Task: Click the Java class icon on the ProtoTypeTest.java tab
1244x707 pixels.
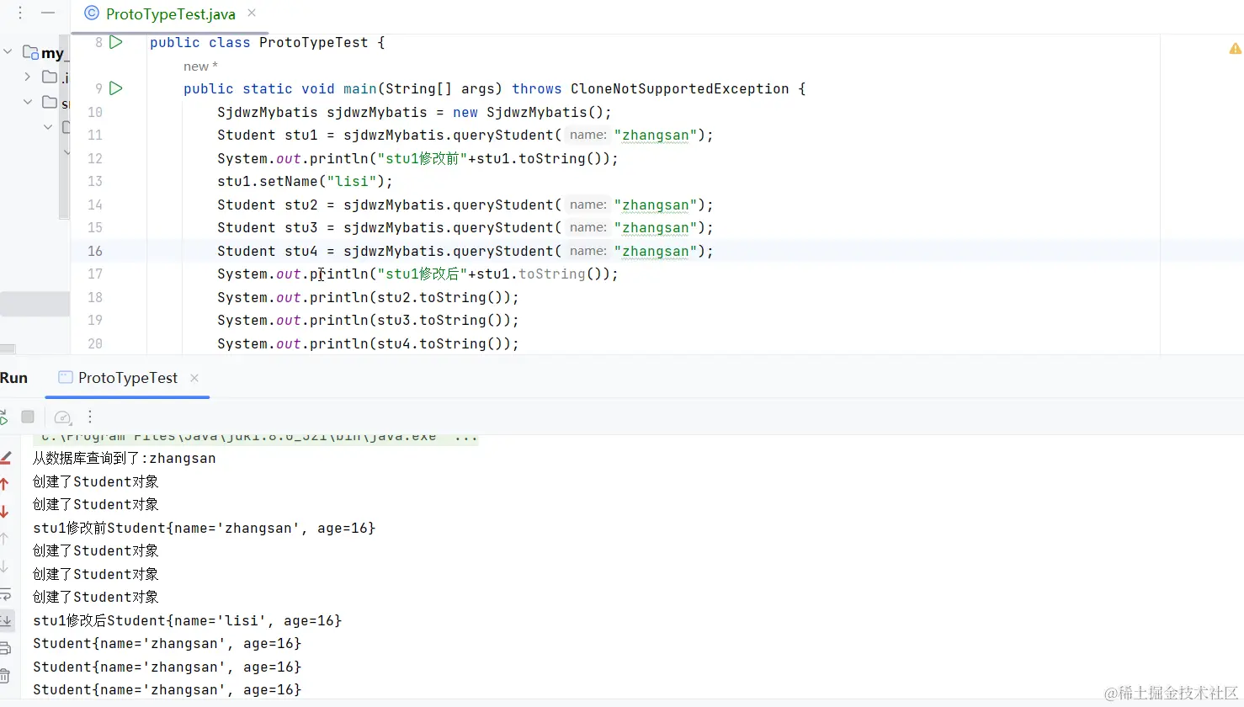Action: click(x=92, y=13)
